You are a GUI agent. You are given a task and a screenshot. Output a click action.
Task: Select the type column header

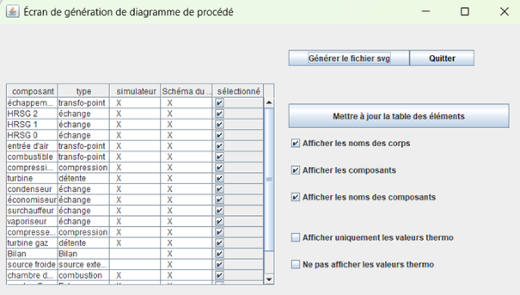click(83, 91)
